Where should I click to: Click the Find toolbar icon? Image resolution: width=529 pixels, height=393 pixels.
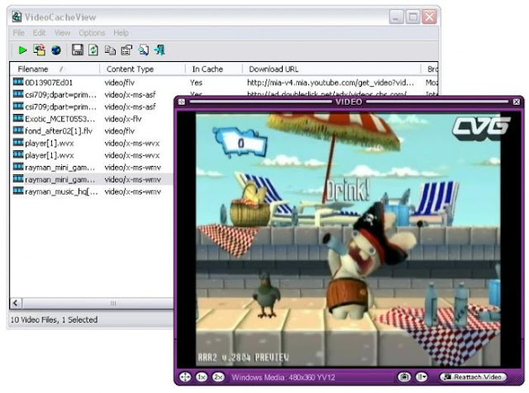143,50
